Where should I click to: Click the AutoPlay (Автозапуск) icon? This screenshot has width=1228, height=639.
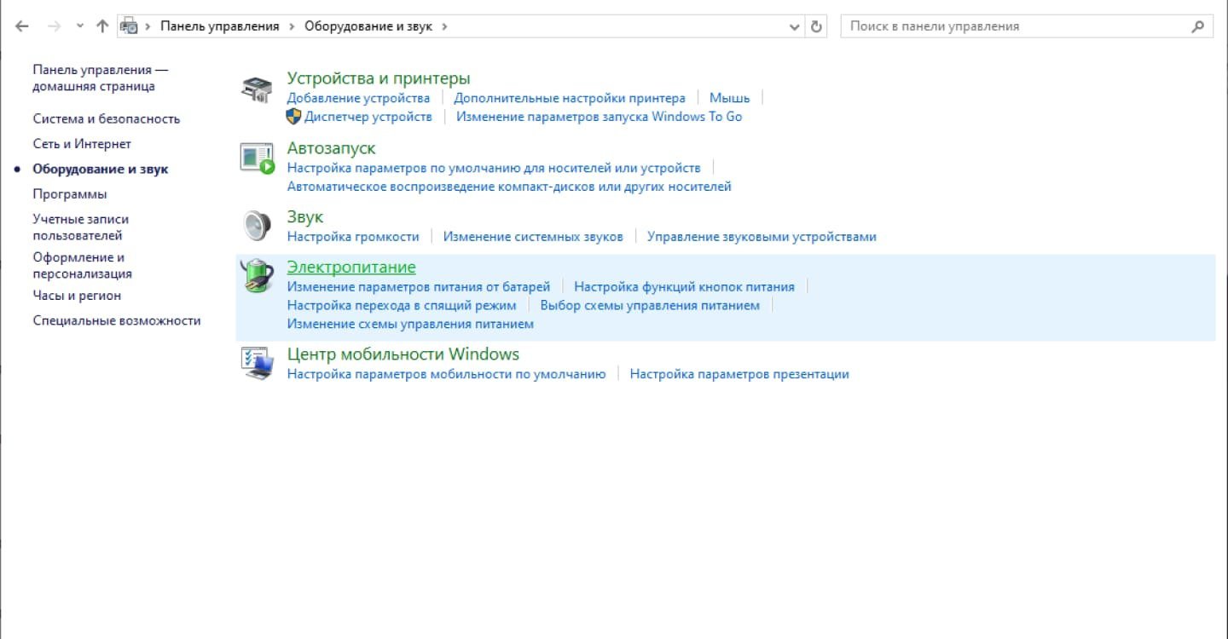point(258,158)
